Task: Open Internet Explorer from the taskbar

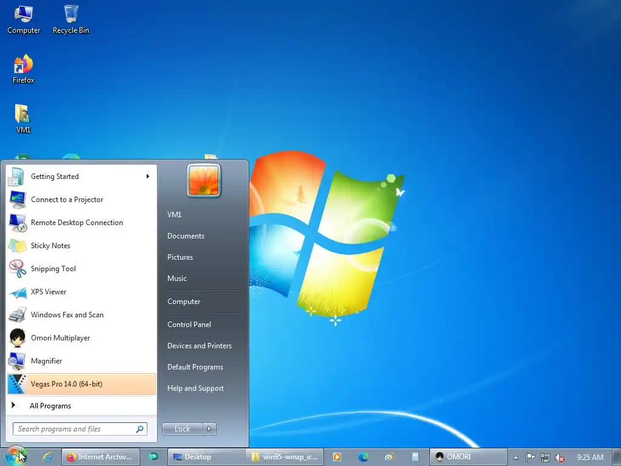Action: point(47,457)
